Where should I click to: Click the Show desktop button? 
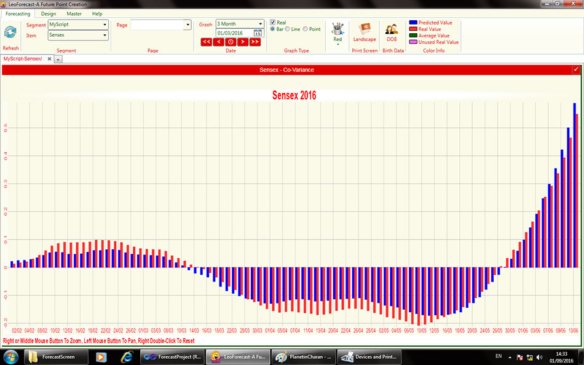click(581, 357)
